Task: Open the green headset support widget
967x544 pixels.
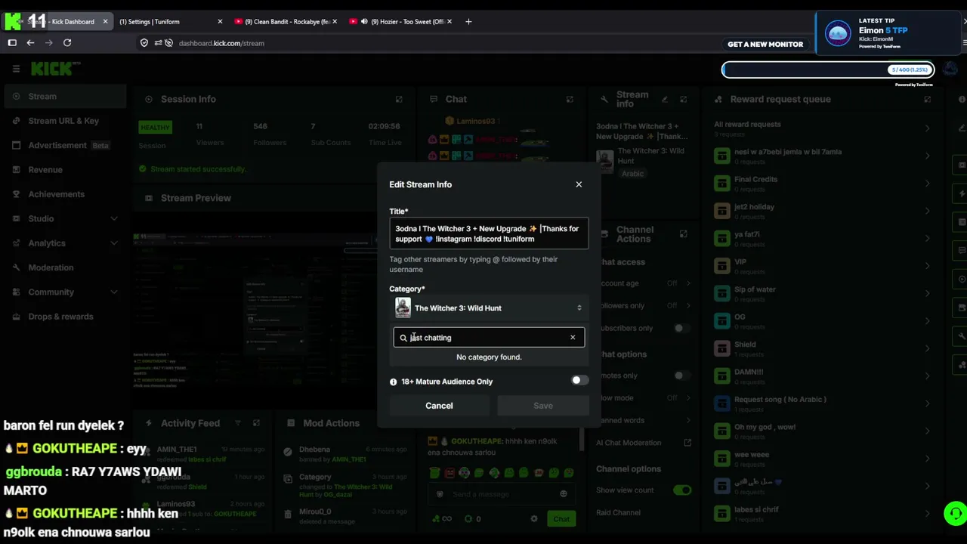Action: [x=955, y=514]
